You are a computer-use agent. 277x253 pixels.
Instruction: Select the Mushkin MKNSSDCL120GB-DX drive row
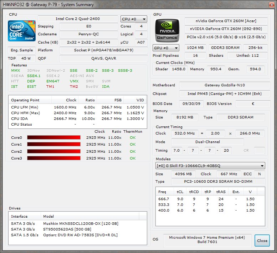78,223
